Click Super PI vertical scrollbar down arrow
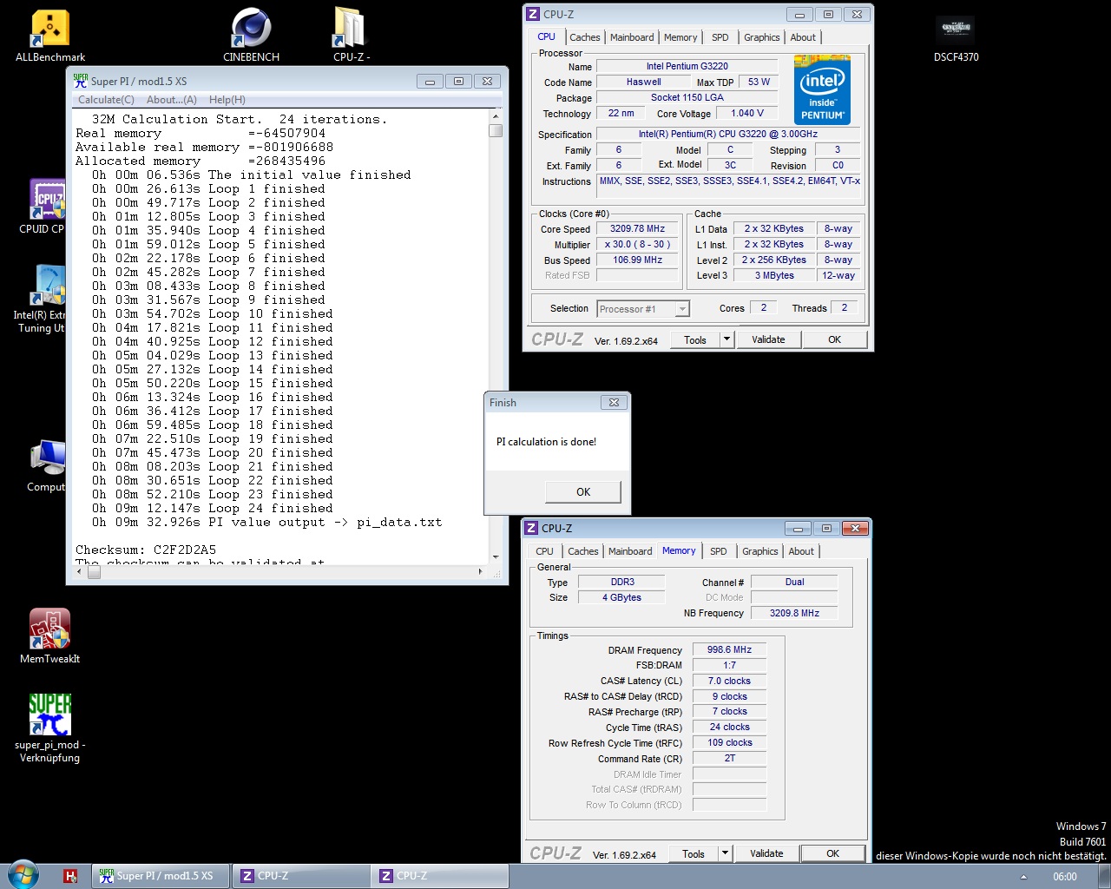The height and width of the screenshot is (889, 1111). point(496,556)
